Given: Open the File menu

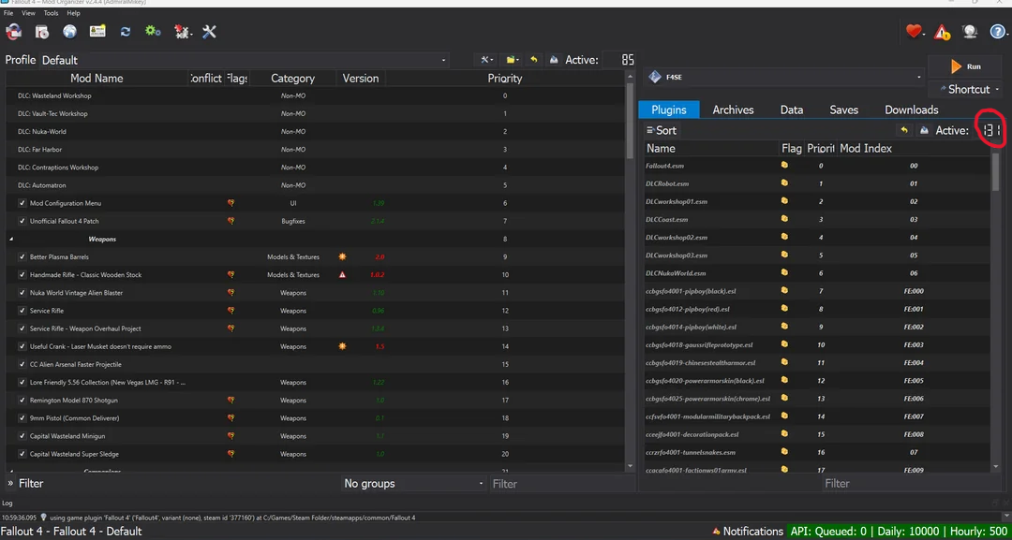Looking at the screenshot, I should (x=8, y=13).
